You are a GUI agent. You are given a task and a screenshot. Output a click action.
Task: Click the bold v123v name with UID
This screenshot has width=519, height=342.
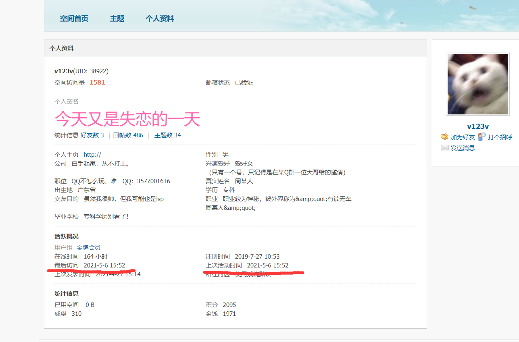tap(64, 71)
